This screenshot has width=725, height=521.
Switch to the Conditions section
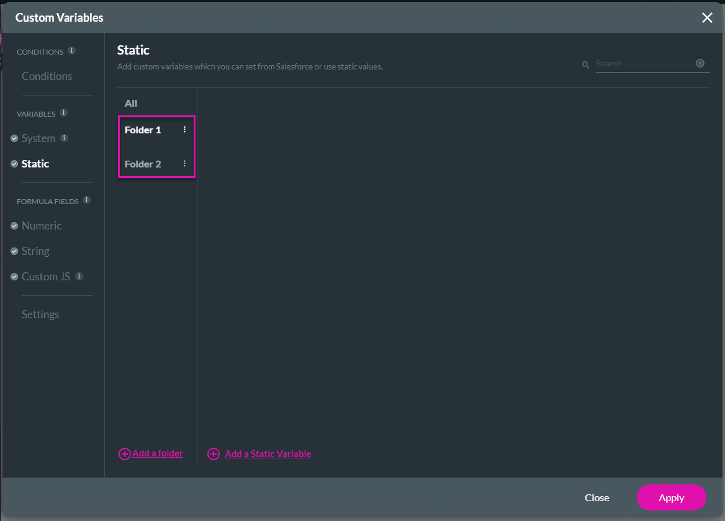coord(47,76)
